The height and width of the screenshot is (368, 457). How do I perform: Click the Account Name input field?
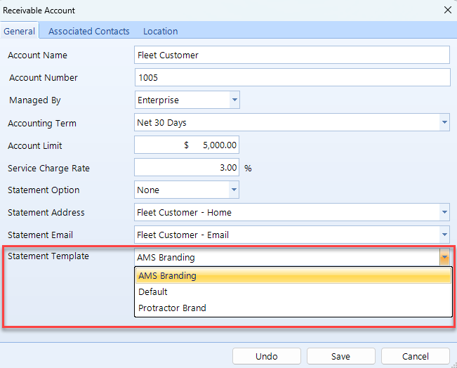[292, 55]
